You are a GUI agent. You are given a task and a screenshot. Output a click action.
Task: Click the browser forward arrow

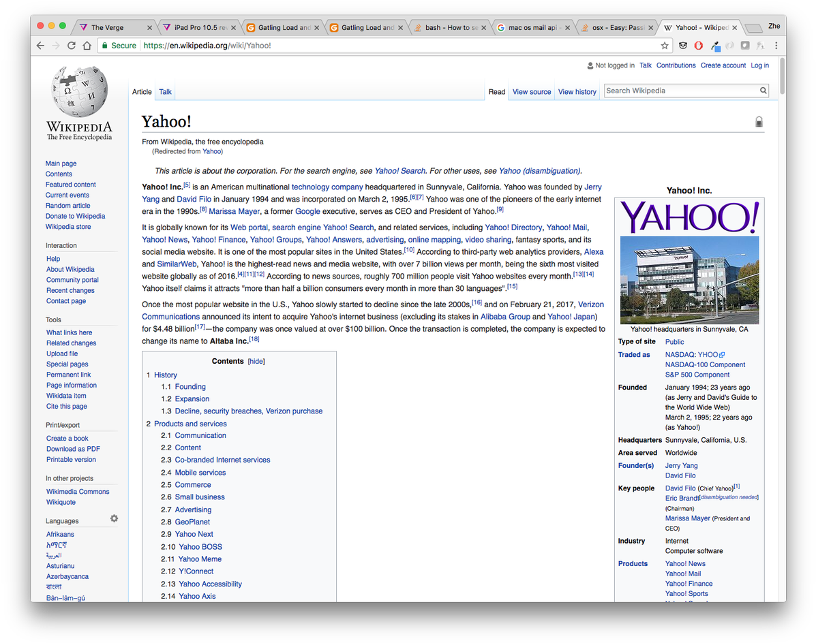tap(56, 46)
